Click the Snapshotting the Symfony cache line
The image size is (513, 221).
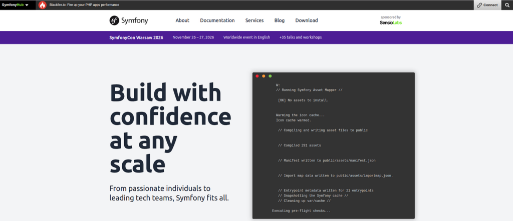coord(313,195)
